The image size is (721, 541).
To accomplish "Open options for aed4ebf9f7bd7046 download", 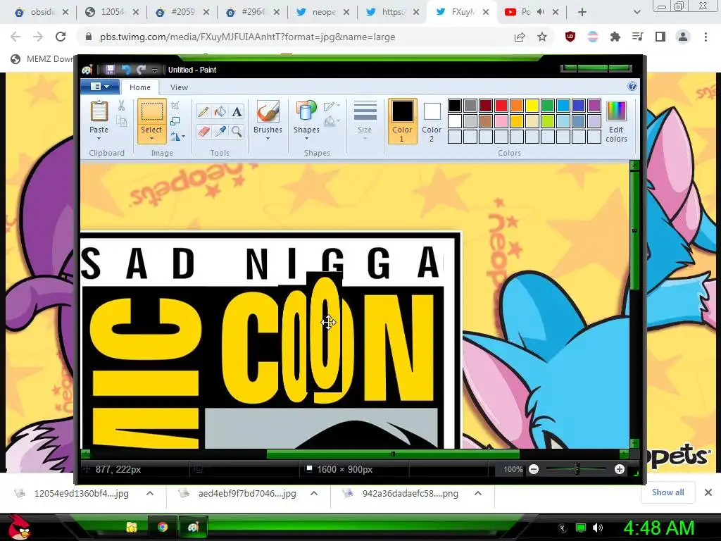I will coord(314,493).
